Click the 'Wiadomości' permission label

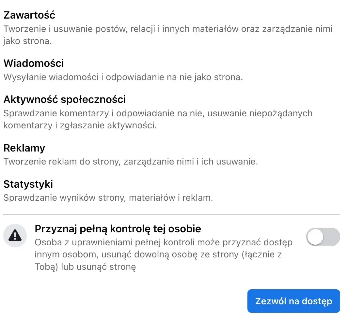coord(34,63)
